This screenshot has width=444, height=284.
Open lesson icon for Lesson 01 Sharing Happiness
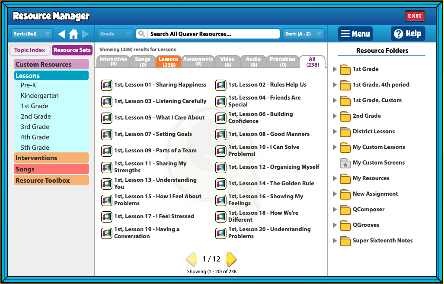(x=106, y=85)
